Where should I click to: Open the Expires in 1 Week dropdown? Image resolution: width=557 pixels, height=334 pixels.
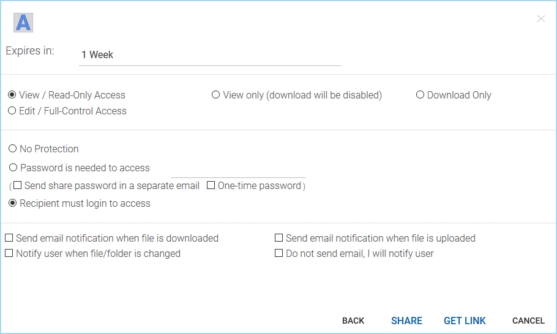210,55
